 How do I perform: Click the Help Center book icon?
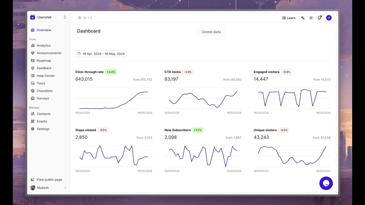click(33, 76)
